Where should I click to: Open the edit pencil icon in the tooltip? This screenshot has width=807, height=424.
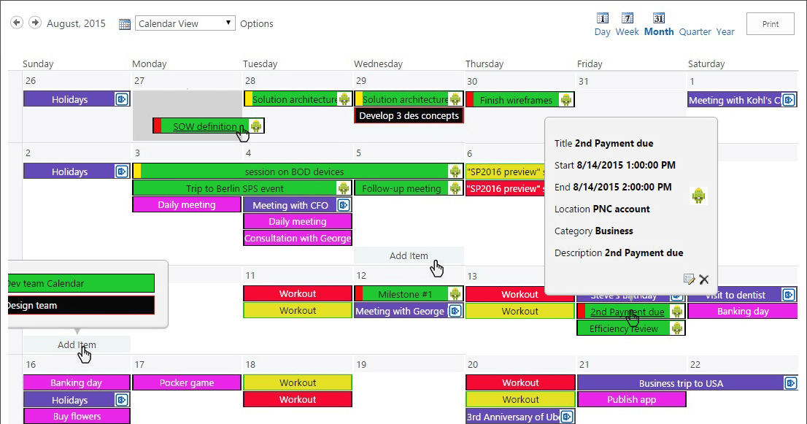click(688, 278)
